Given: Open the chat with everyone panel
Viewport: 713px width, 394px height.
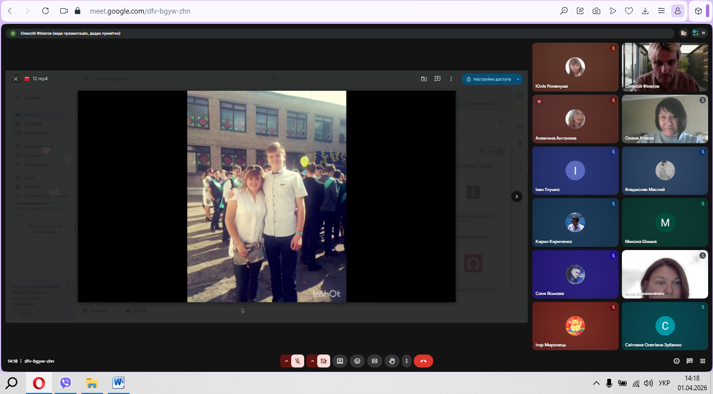Looking at the screenshot, I should 690,361.
